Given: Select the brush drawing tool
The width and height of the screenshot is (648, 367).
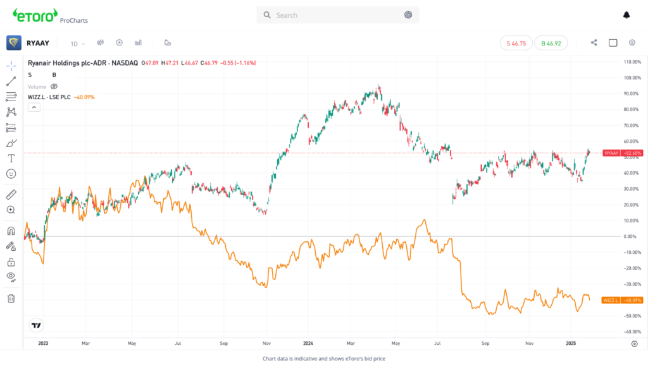Looking at the screenshot, I should click(11, 143).
